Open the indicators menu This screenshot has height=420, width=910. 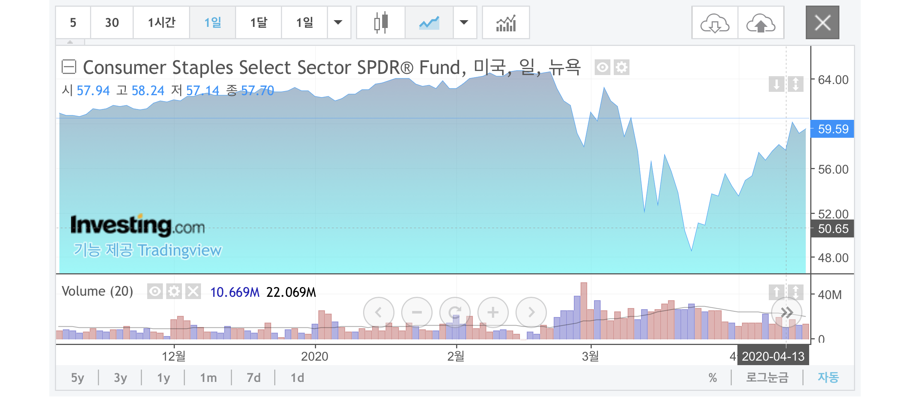coord(506,22)
